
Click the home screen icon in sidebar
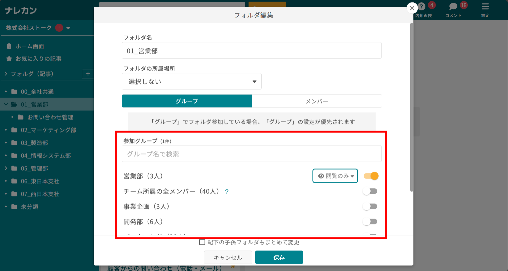point(9,46)
